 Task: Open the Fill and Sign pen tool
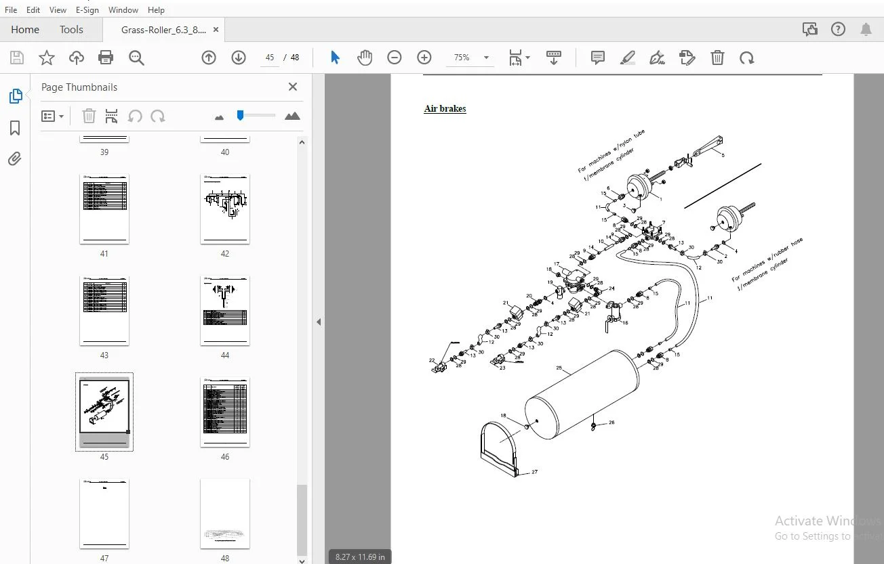[x=658, y=58]
